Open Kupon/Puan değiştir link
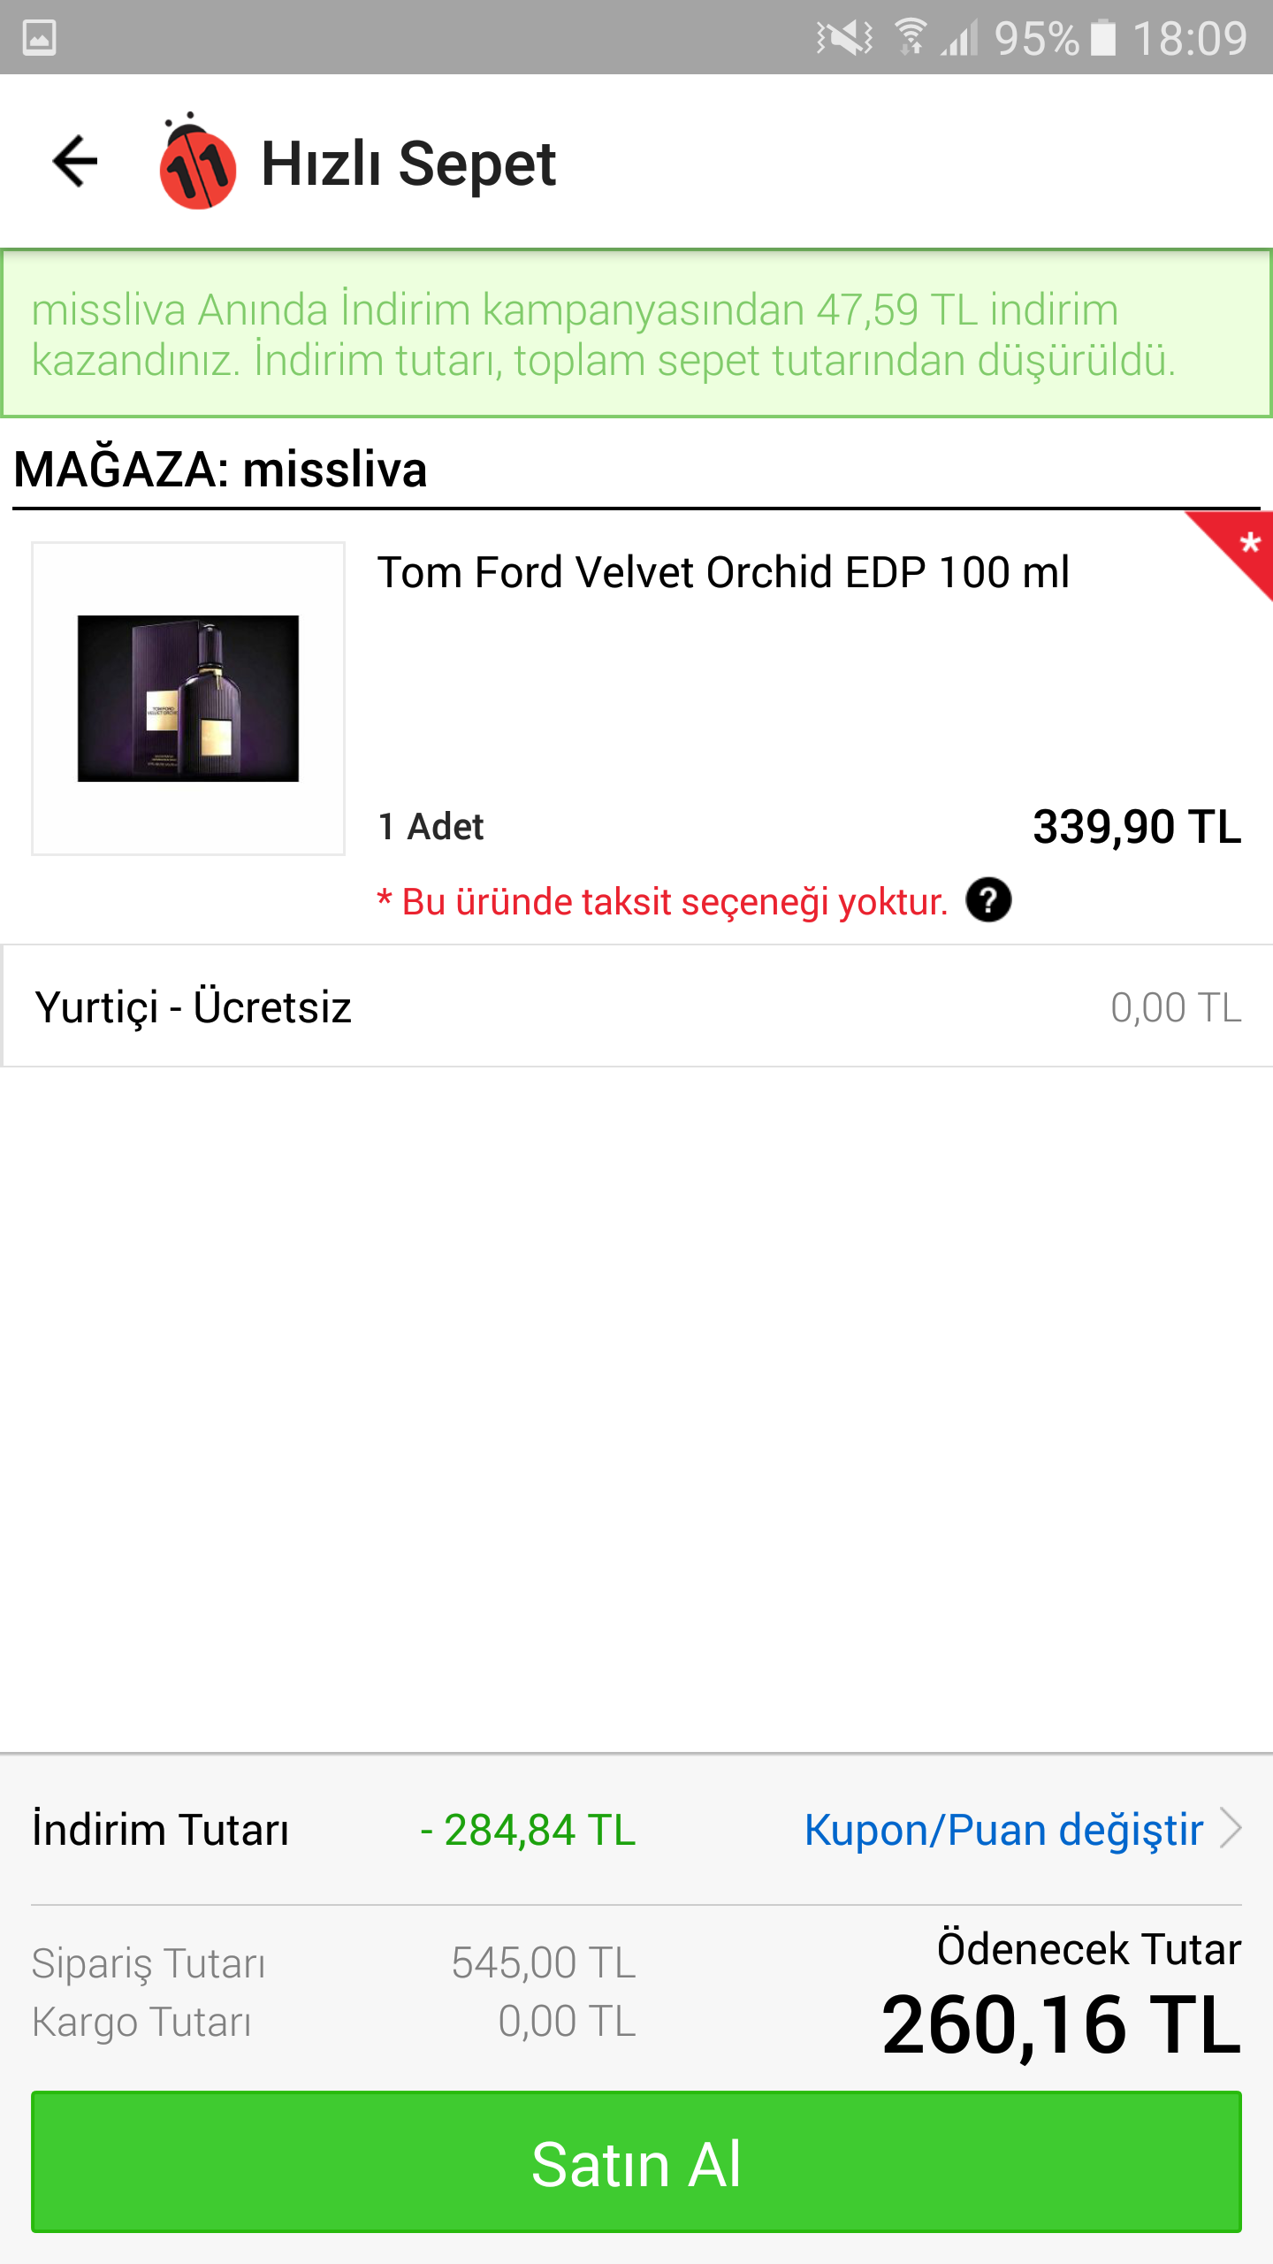This screenshot has height=2264, width=1273. [1003, 1830]
